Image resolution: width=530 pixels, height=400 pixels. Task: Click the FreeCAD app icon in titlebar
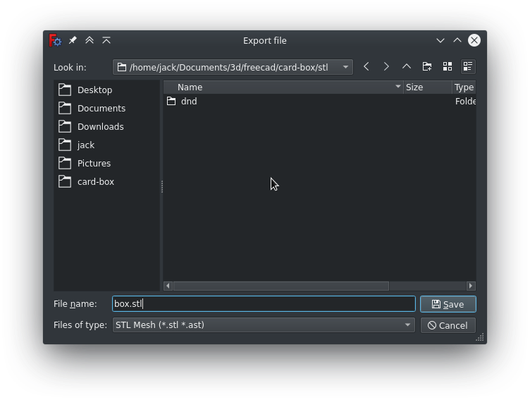(56, 40)
